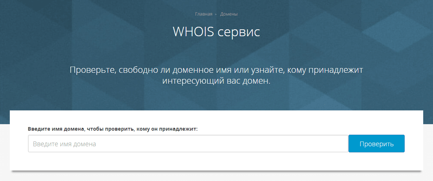
Task: Click the Проверить button
Action: point(376,143)
